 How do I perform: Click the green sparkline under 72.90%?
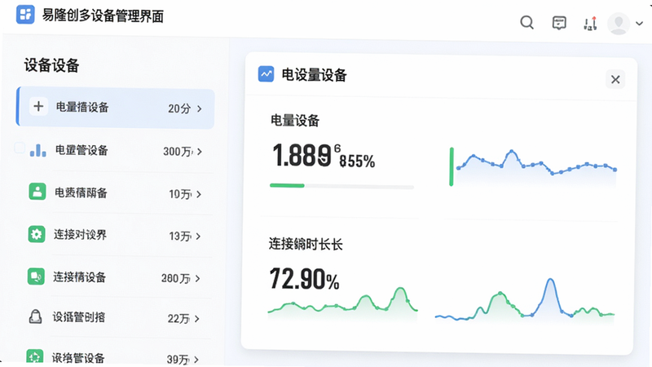point(342,303)
